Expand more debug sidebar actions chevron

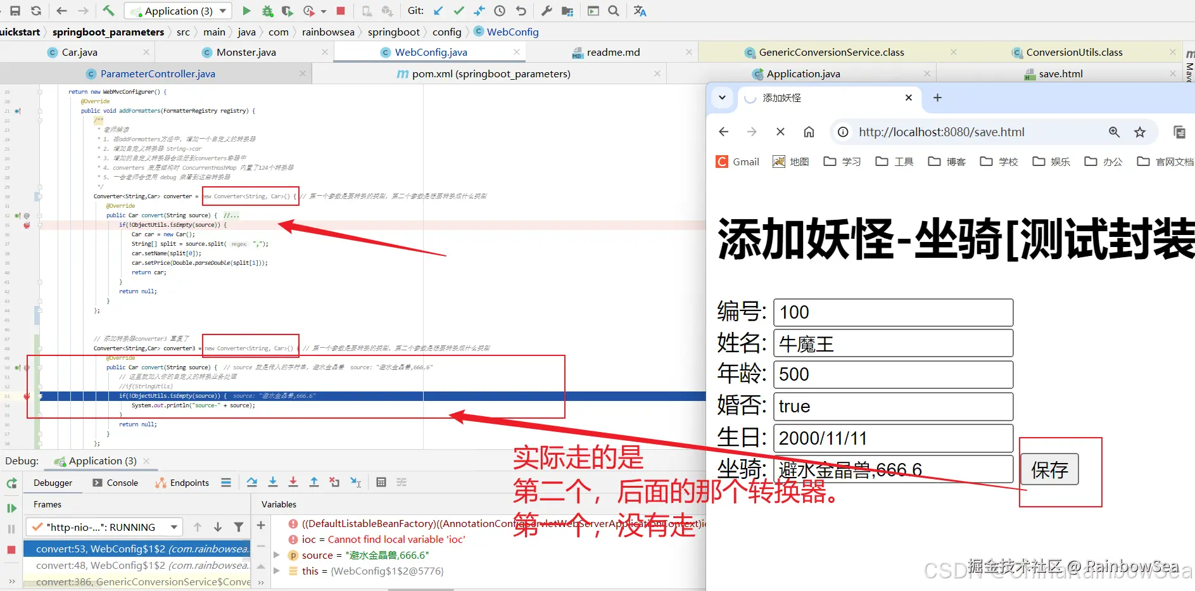pos(11,581)
